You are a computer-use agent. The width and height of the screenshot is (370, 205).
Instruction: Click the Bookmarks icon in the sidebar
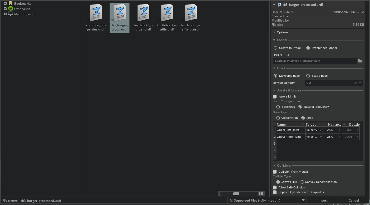11,3
